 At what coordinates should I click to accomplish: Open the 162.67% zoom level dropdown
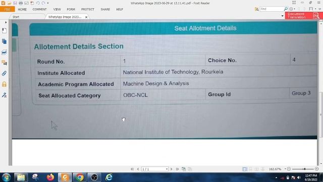coord(285,169)
